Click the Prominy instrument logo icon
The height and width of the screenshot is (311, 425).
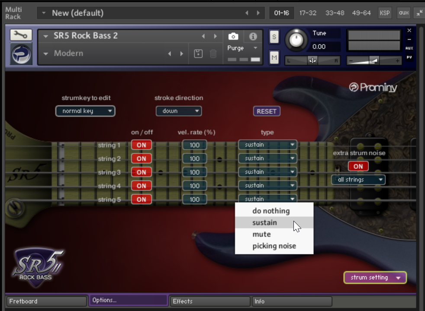tap(21, 54)
